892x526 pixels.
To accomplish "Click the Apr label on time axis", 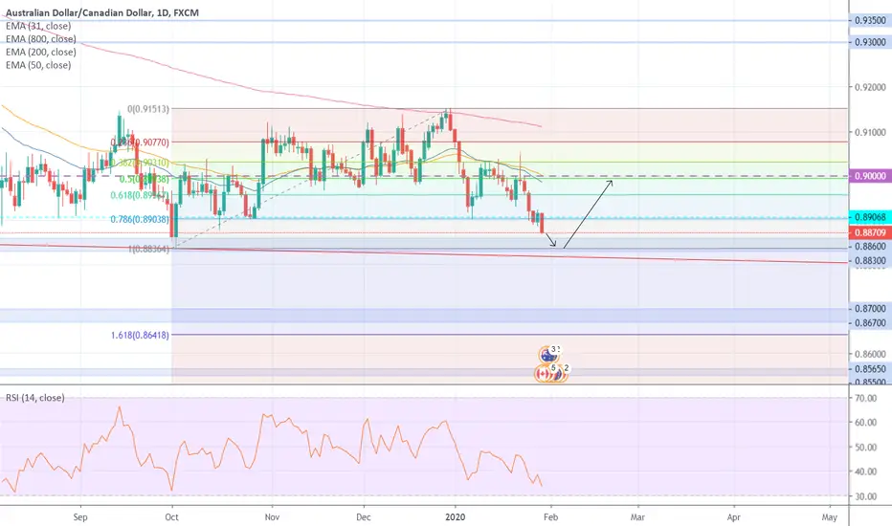I will coord(734,516).
